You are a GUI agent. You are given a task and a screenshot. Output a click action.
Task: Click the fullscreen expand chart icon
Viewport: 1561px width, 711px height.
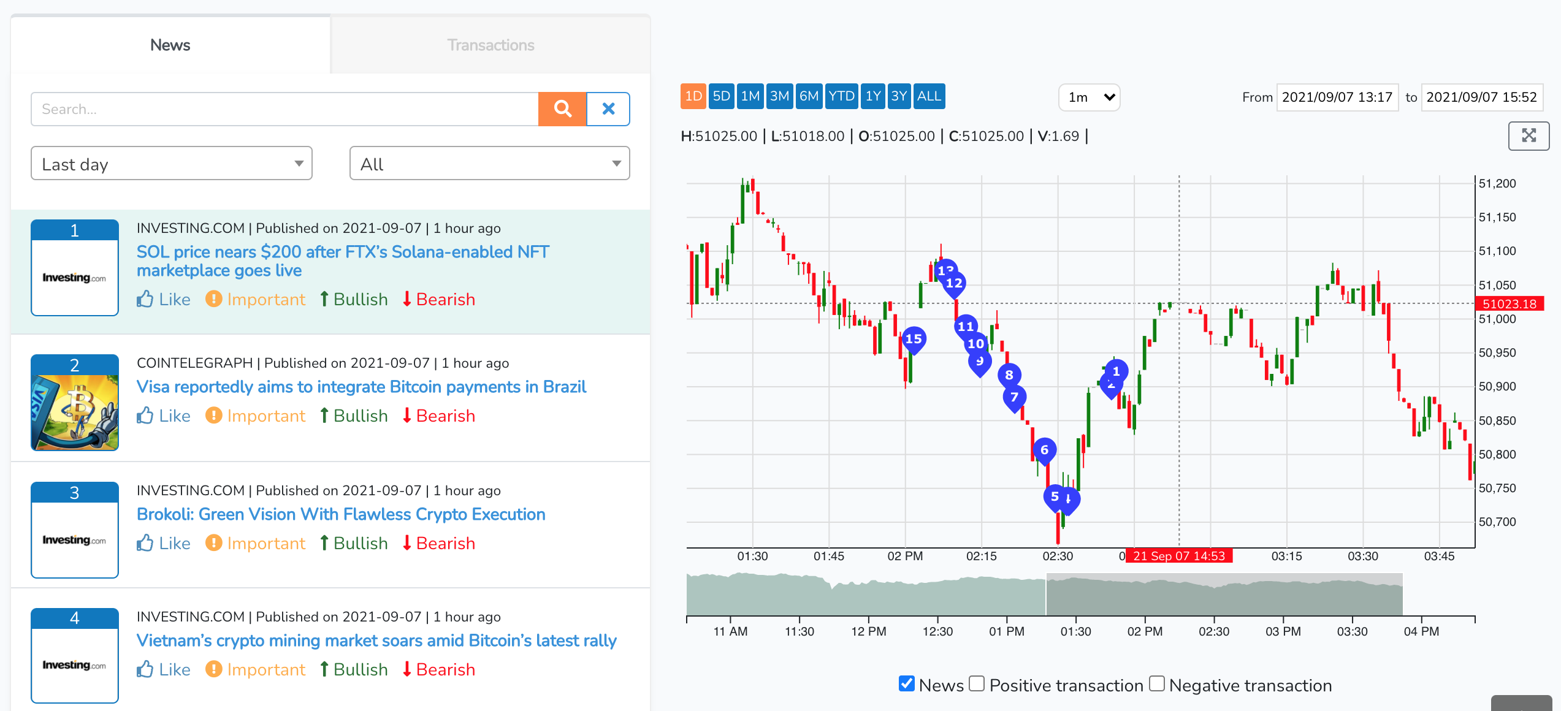(x=1528, y=135)
